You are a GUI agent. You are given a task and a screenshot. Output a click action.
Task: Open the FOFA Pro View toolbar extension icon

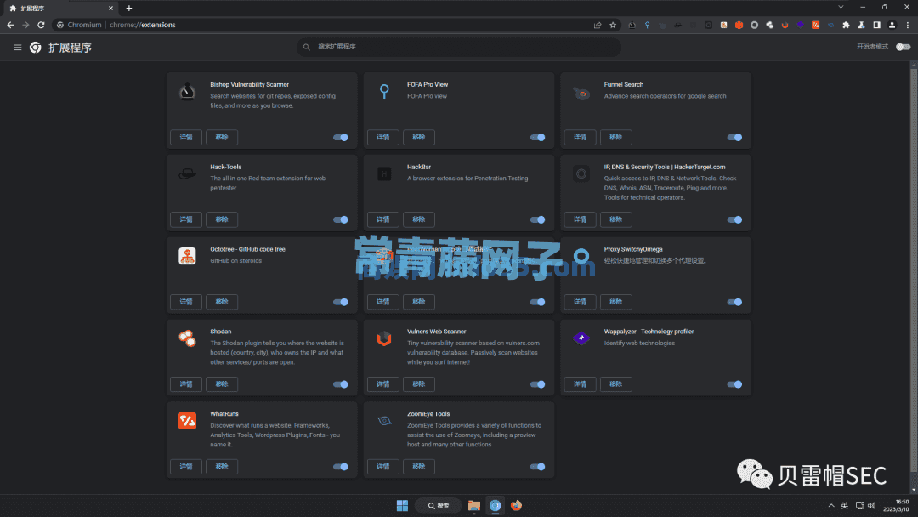click(647, 26)
